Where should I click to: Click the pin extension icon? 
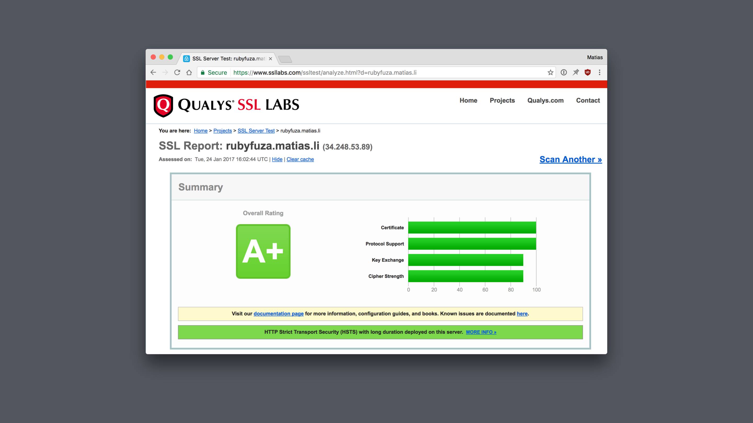click(575, 72)
